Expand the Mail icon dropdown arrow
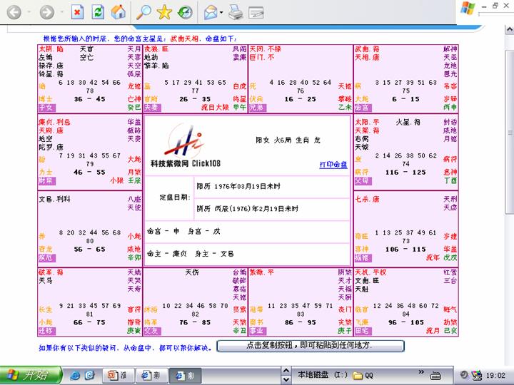This screenshot has width=514, height=385. [222, 13]
